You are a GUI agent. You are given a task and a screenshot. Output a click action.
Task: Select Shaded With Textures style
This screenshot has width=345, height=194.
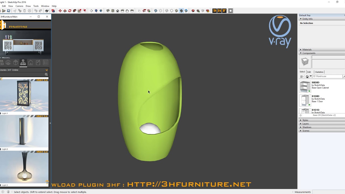coord(181,11)
